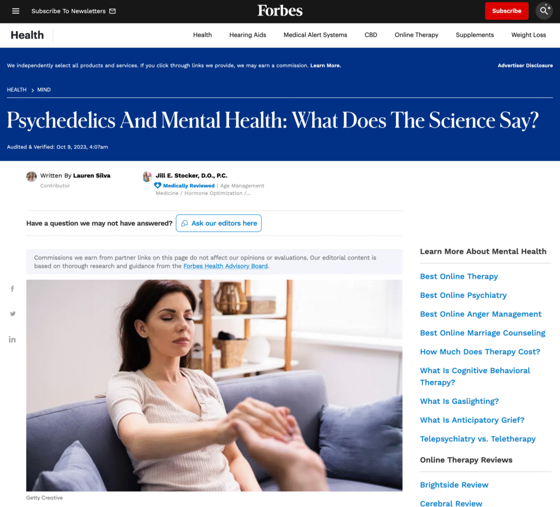Share article via Twitter icon
560x507 pixels.
[13, 314]
